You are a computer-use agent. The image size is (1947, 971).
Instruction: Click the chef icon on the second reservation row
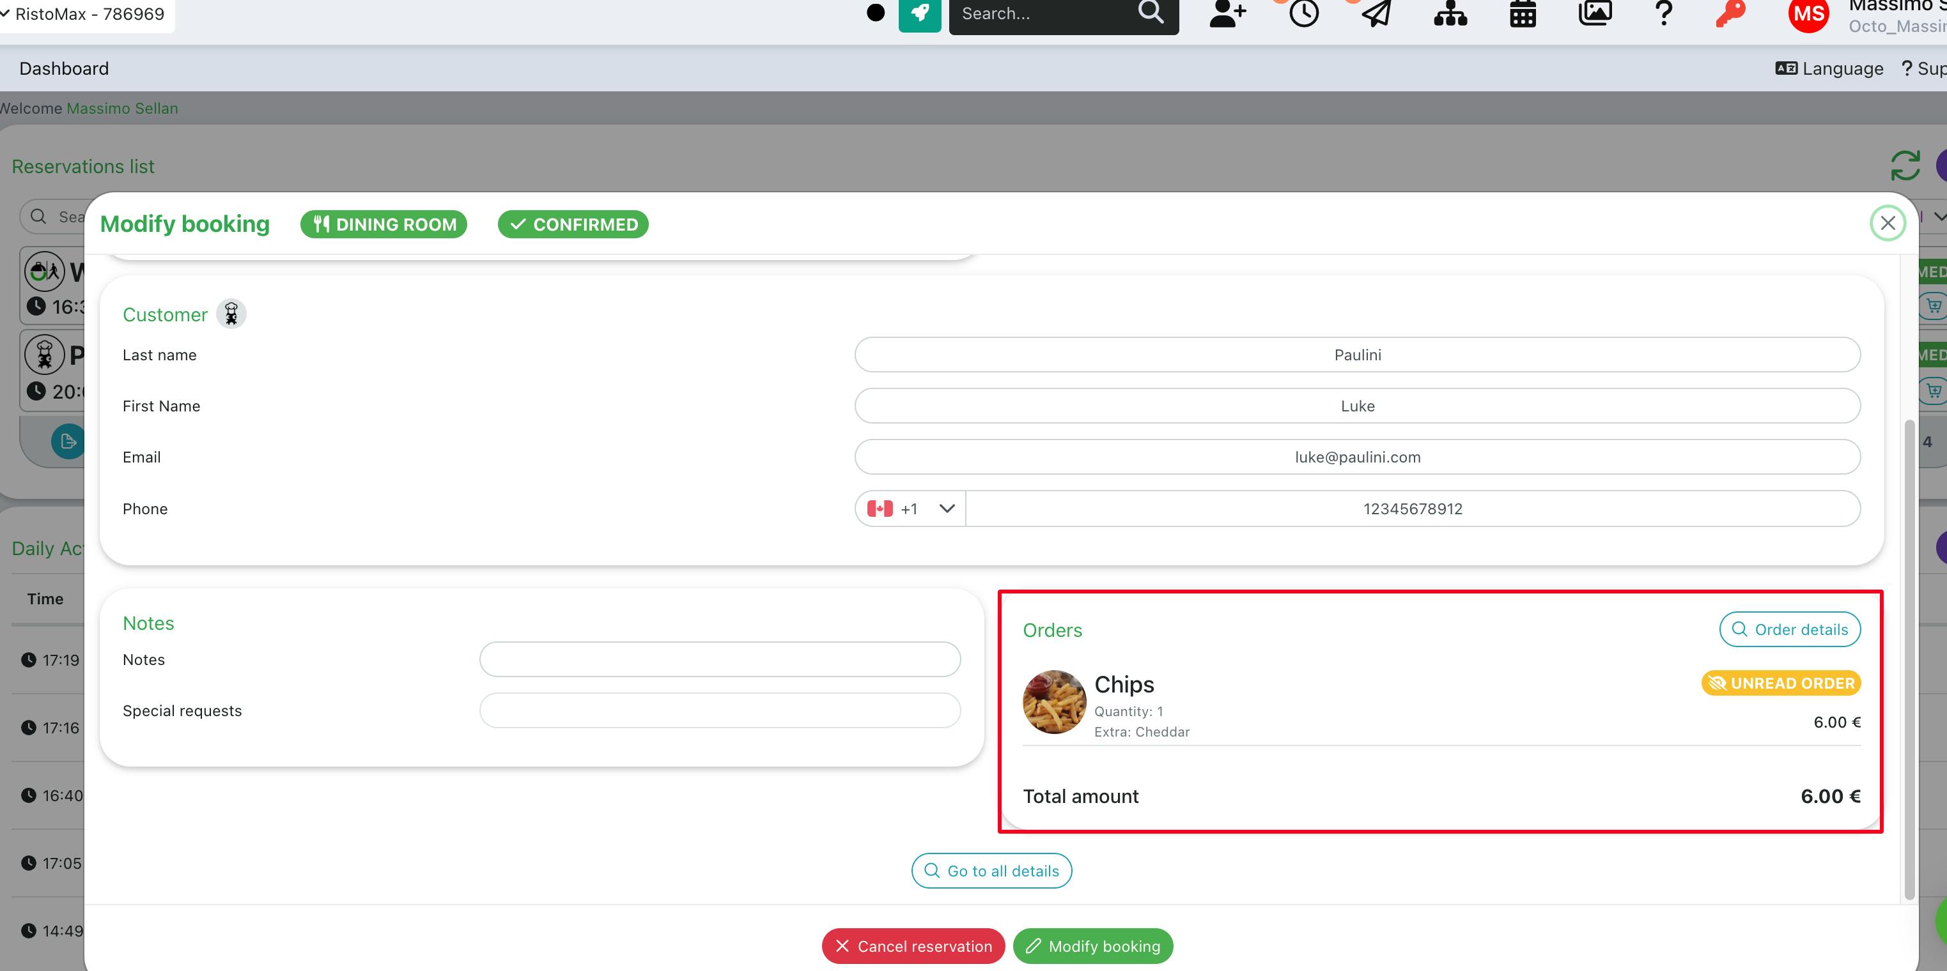pos(45,354)
